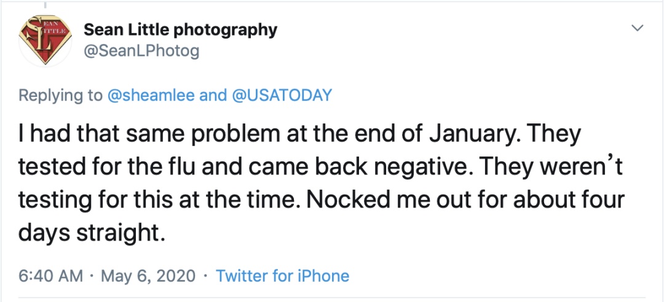This screenshot has width=664, height=302.
Task: Click the Sean Little diamond logo avatar
Action: click(42, 41)
